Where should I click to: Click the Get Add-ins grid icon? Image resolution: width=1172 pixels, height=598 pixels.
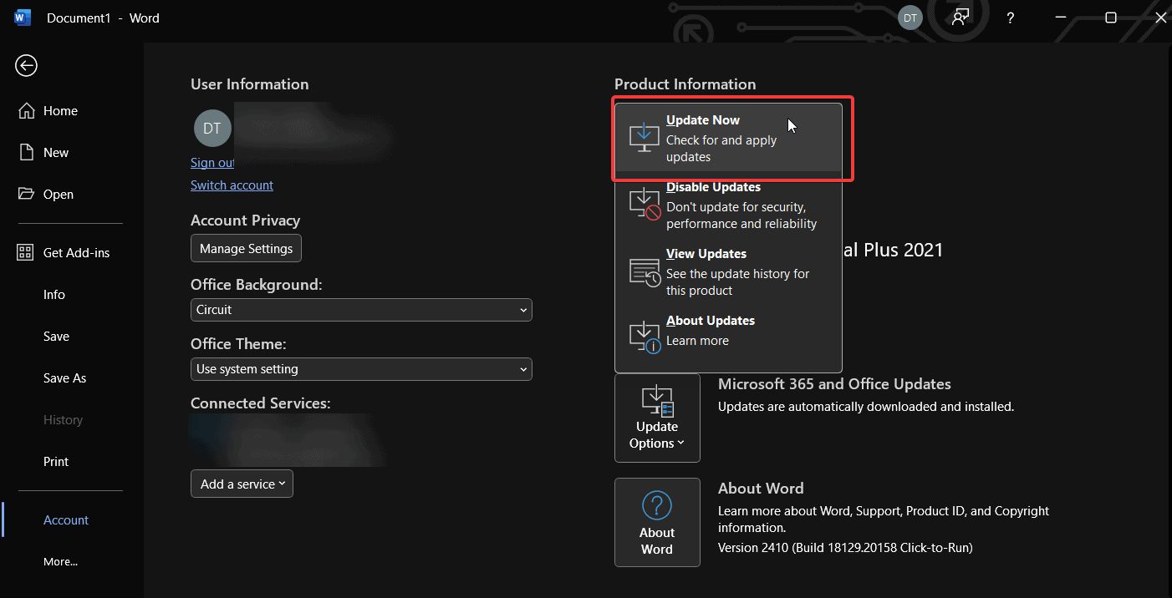click(26, 252)
